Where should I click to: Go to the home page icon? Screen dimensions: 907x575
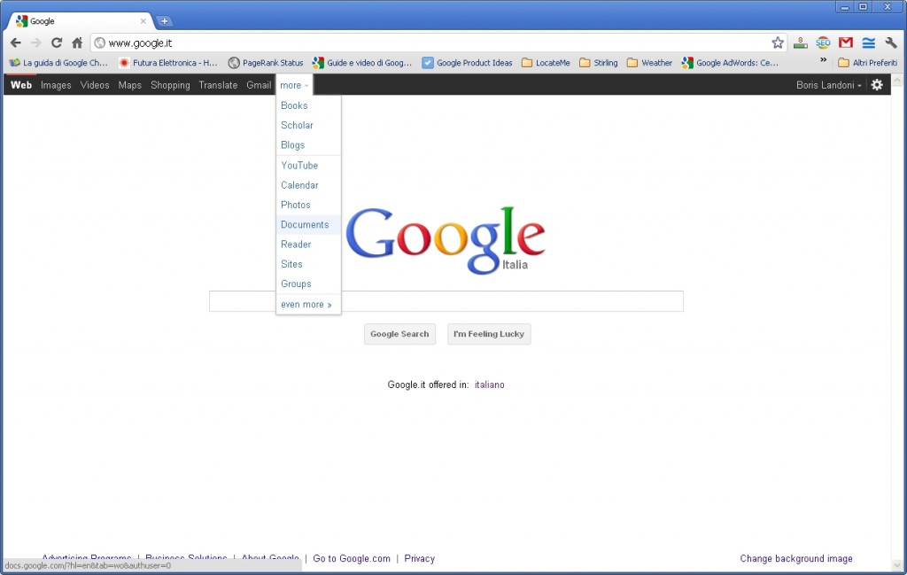tap(77, 42)
